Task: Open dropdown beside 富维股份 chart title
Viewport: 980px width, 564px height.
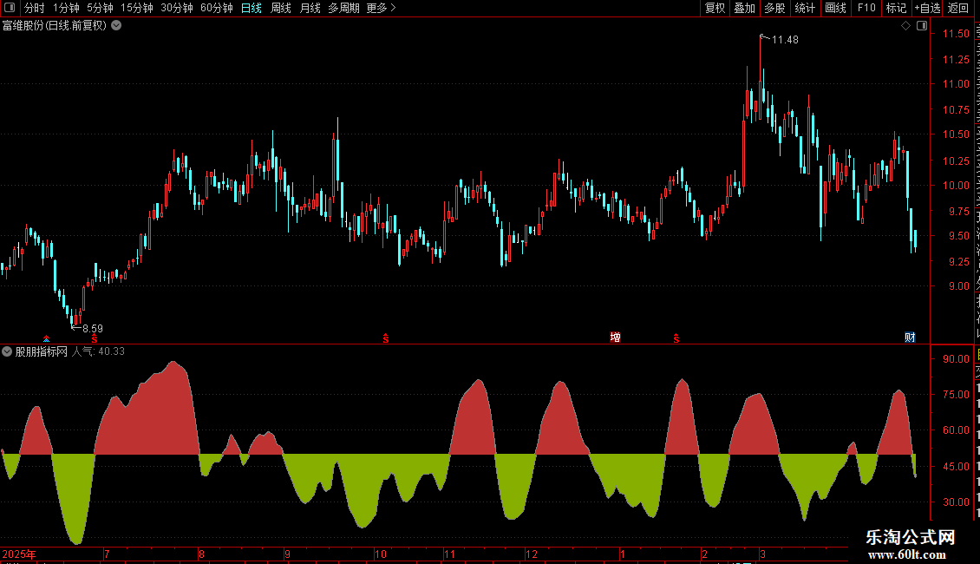Action: point(116,26)
